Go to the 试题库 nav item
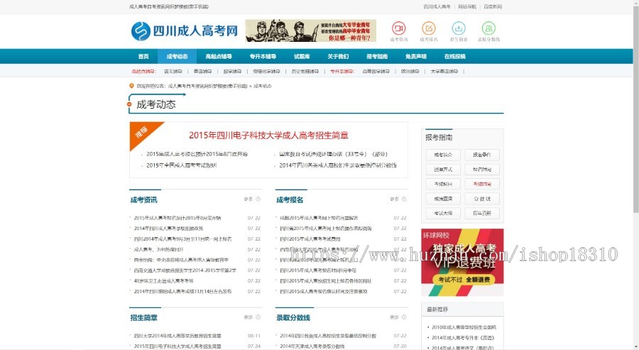Screen dimensions: 639x350 [302, 56]
